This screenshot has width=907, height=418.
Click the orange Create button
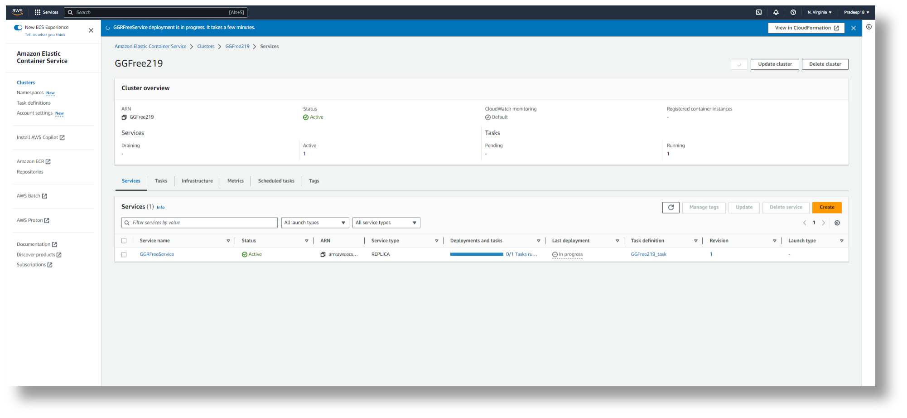[827, 208]
